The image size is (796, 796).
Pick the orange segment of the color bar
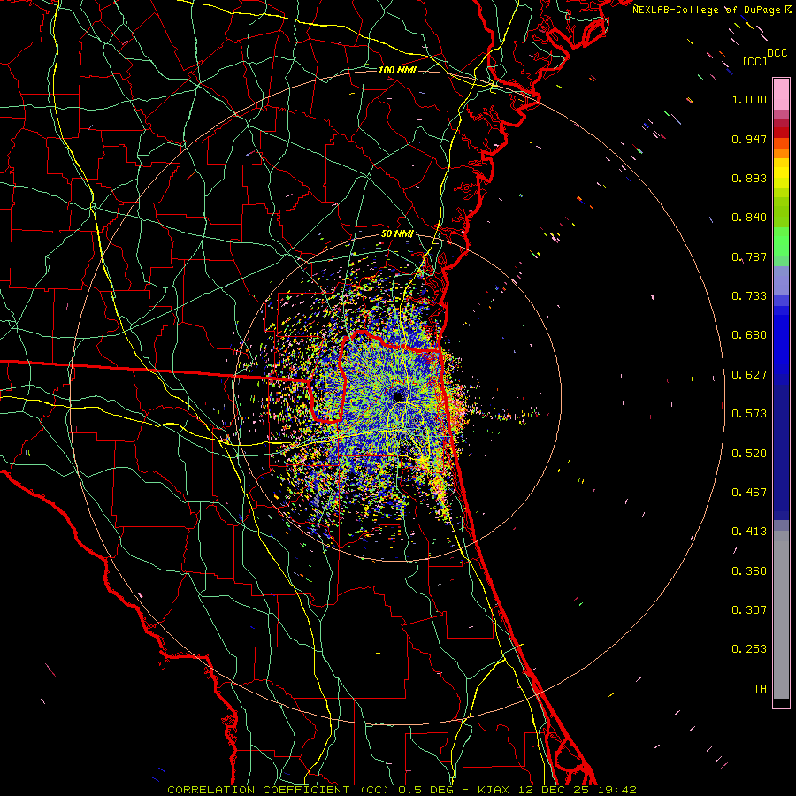pyautogui.click(x=781, y=153)
